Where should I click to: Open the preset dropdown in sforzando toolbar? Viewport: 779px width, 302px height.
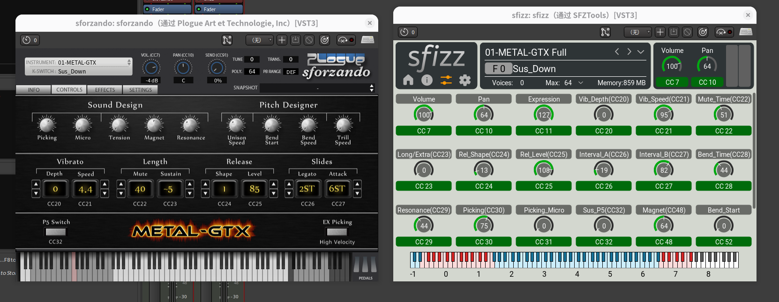tap(260, 40)
